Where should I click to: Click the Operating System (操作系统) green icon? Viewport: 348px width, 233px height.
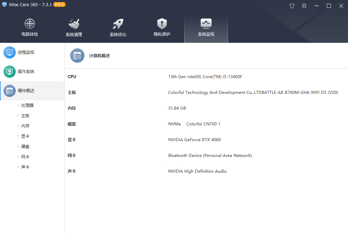point(10,71)
